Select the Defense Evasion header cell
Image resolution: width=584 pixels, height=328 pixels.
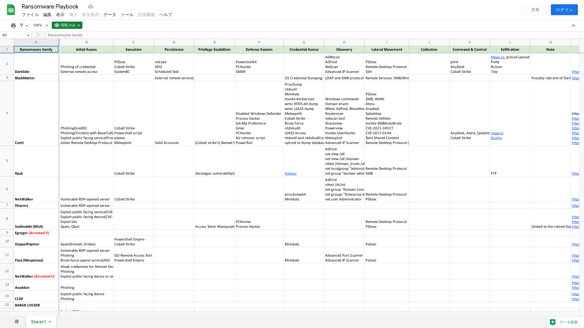[259, 50]
